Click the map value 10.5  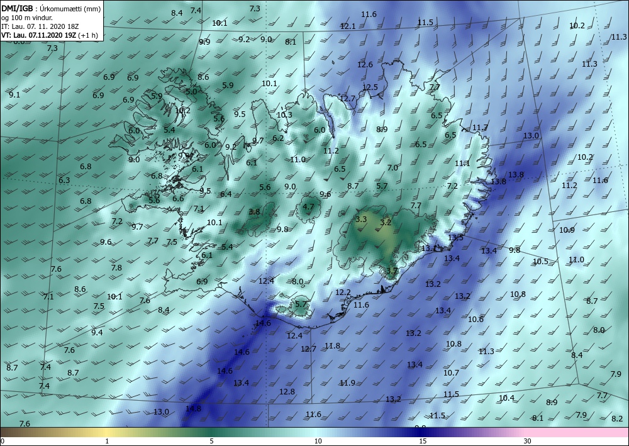pyautogui.click(x=540, y=262)
